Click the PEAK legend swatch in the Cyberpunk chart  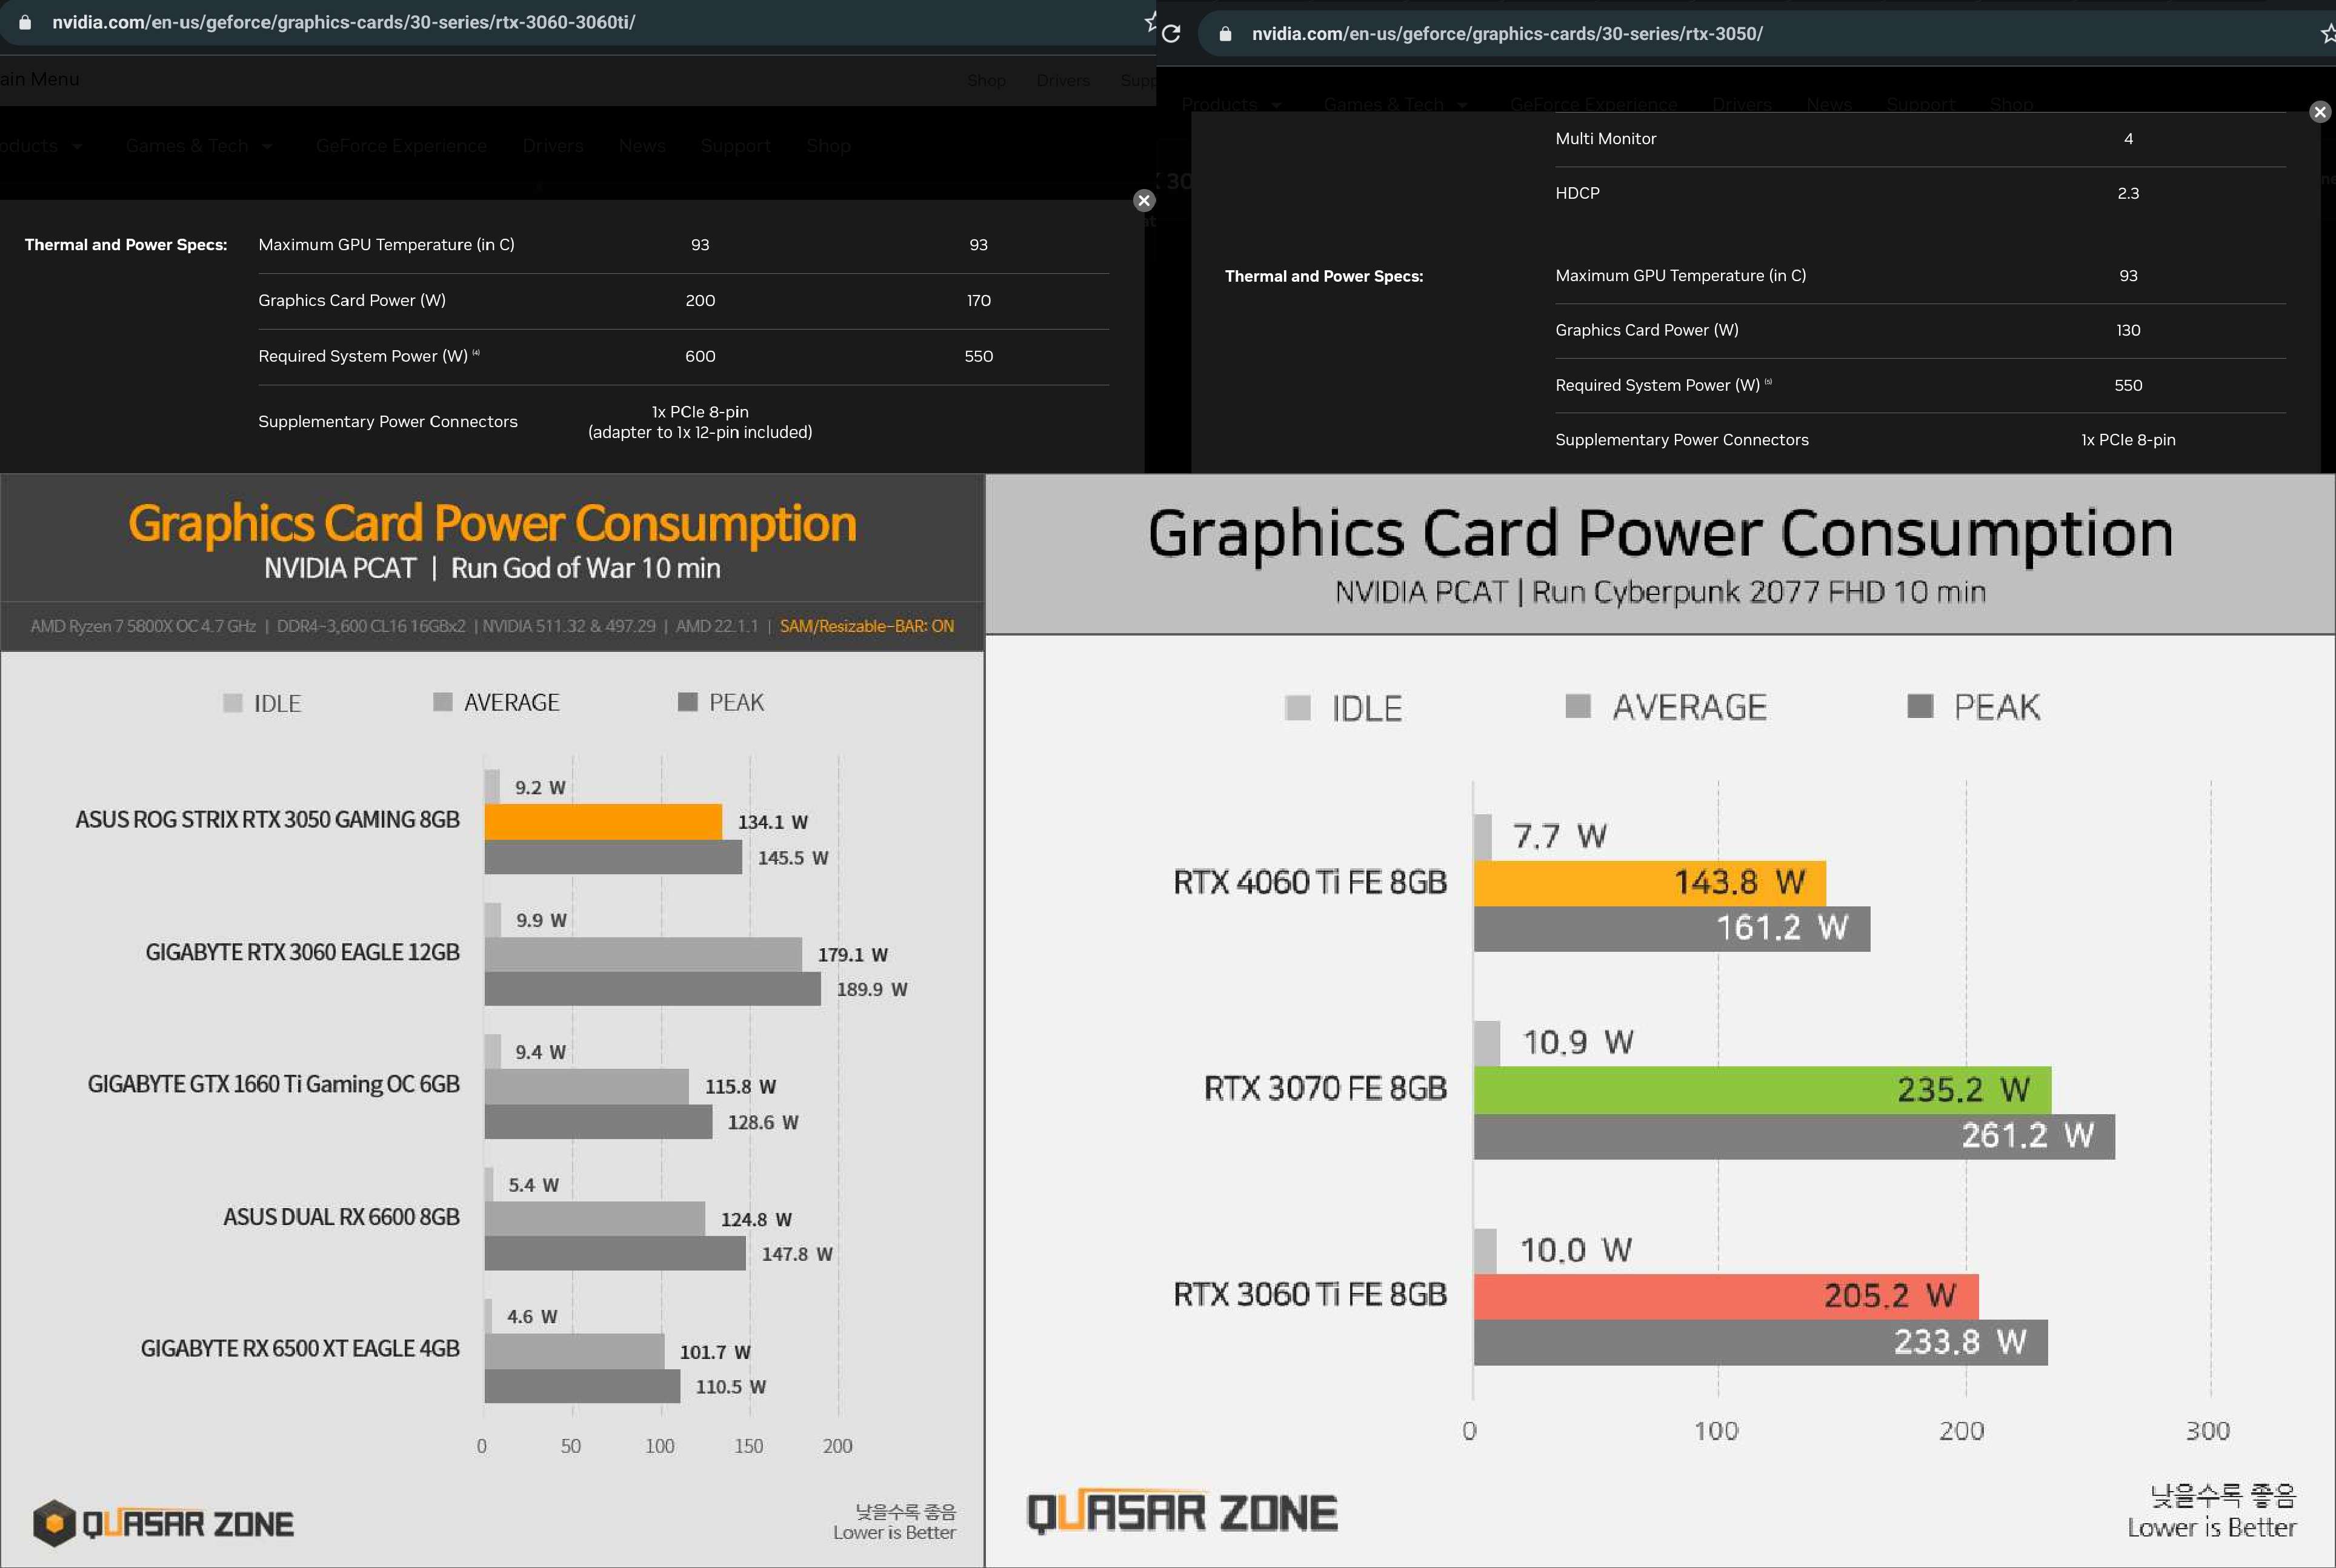1920,706
